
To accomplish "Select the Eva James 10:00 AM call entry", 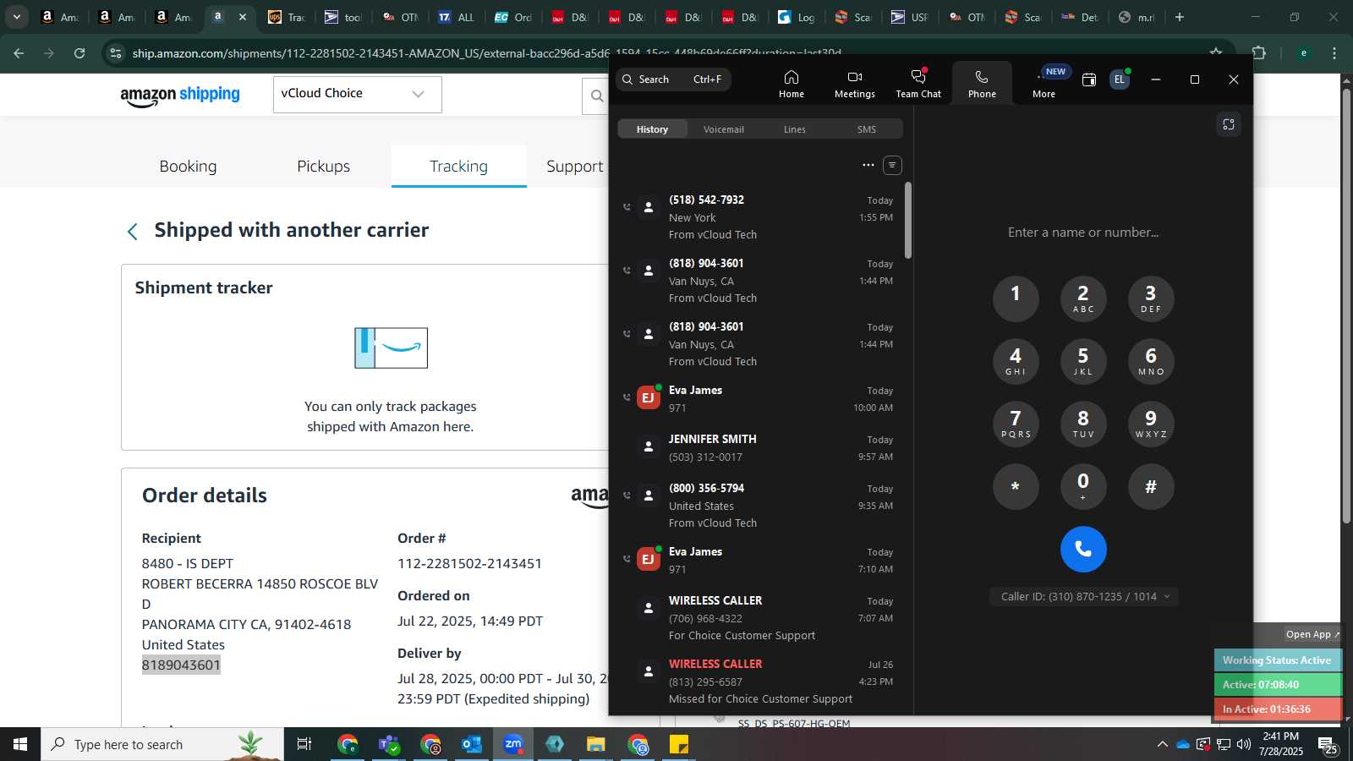I will [x=759, y=398].
